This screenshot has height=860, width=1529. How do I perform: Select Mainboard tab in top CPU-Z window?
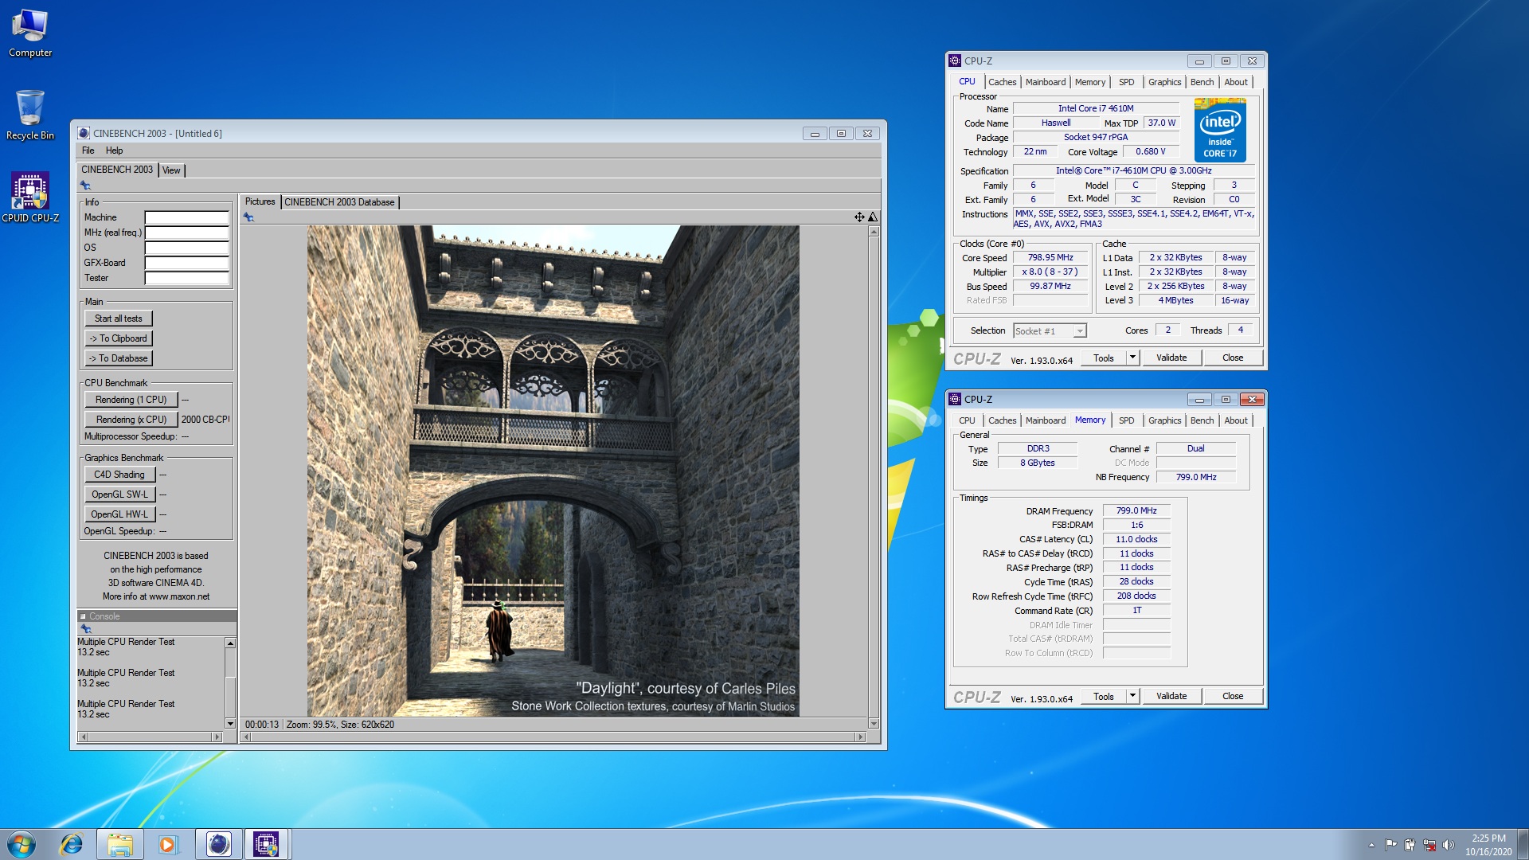1046,82
